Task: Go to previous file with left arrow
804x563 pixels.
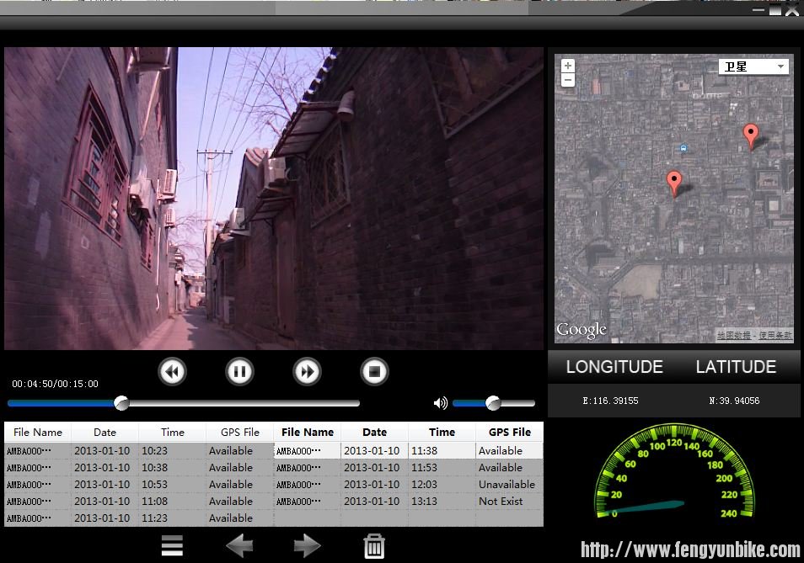Action: [239, 546]
